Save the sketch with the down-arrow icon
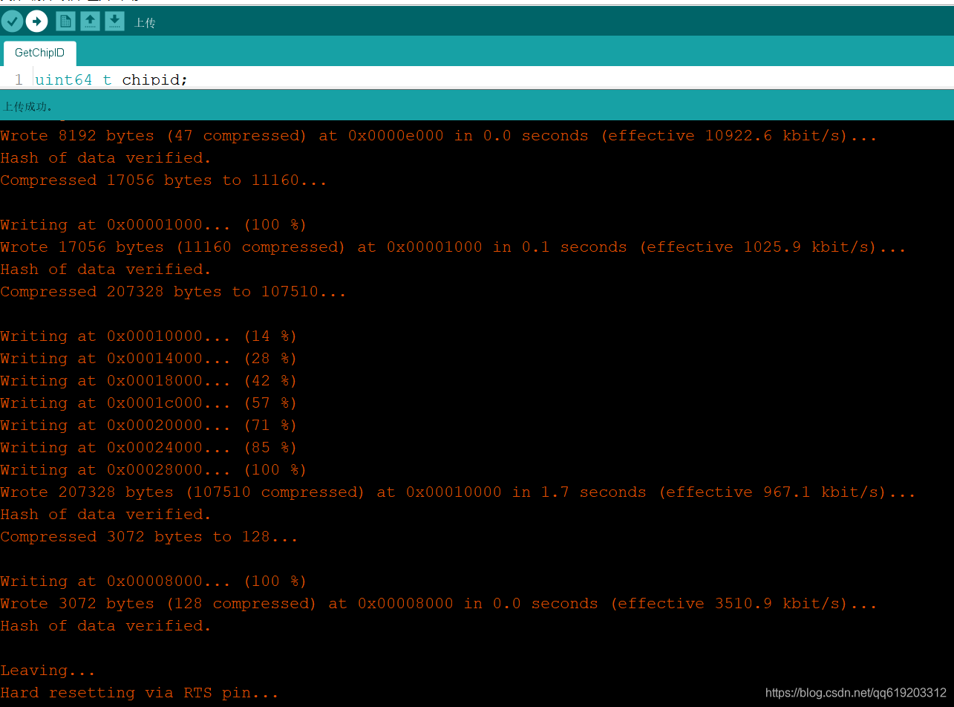 click(x=114, y=22)
